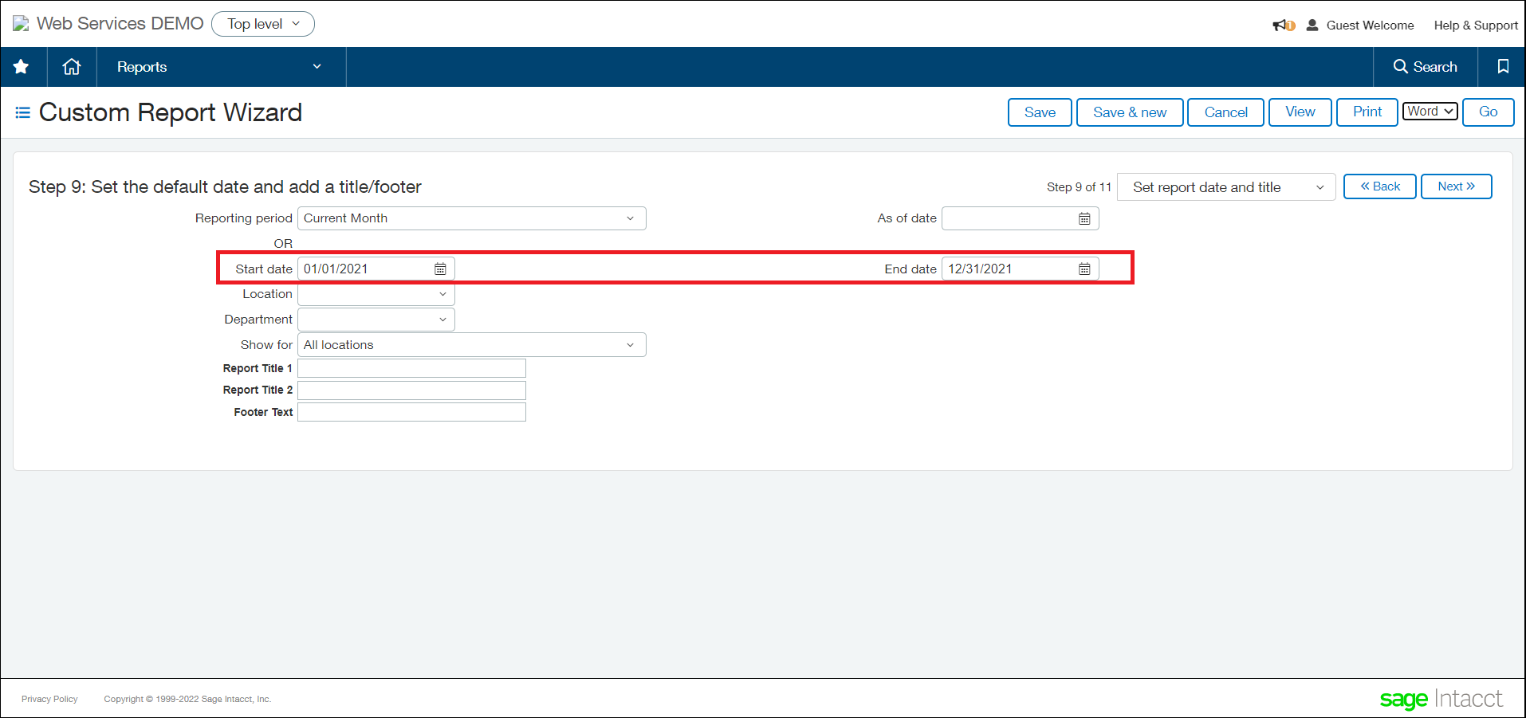Viewport: 1526px width, 718px height.
Task: Open the Word export format dropdown
Action: [1430, 112]
